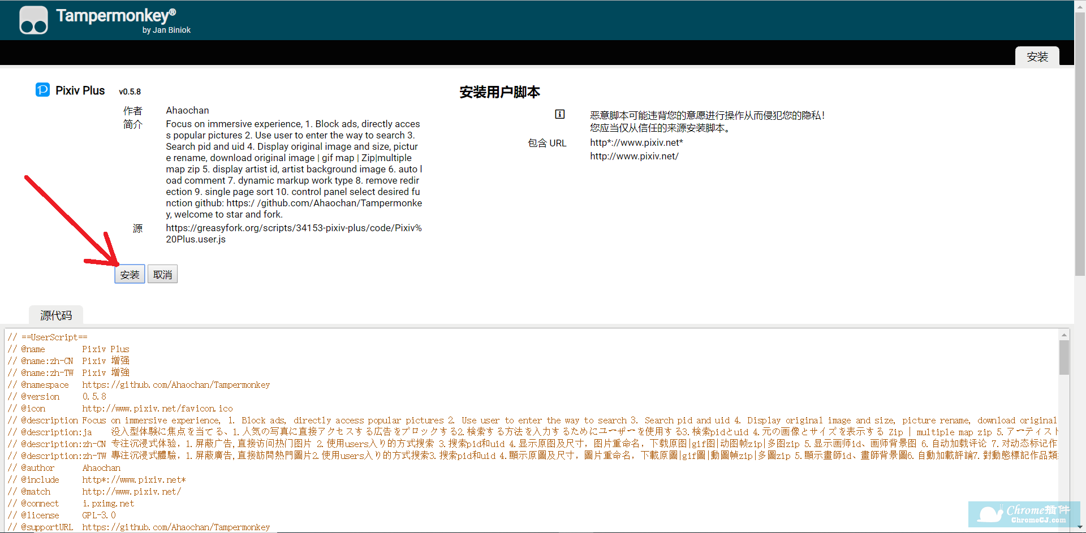Click the @description:zh-TW code line
1086x533 pixels.
point(532,456)
